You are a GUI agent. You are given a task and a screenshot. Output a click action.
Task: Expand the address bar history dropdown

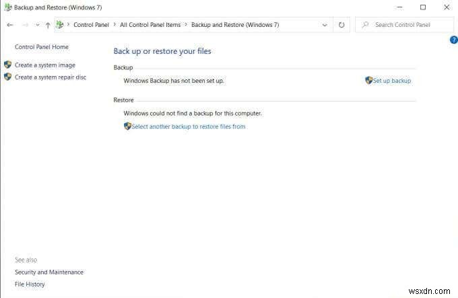[x=325, y=25]
